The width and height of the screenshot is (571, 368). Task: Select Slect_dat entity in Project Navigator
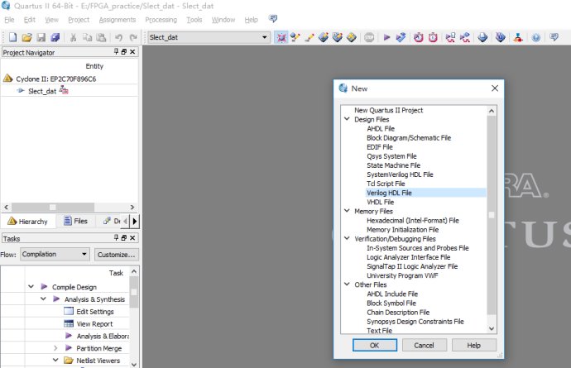[42, 91]
